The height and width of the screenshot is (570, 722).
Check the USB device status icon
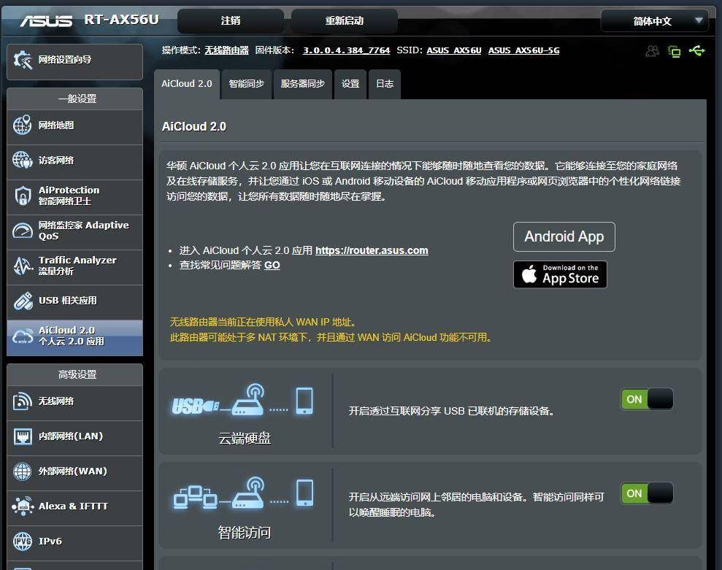(698, 50)
